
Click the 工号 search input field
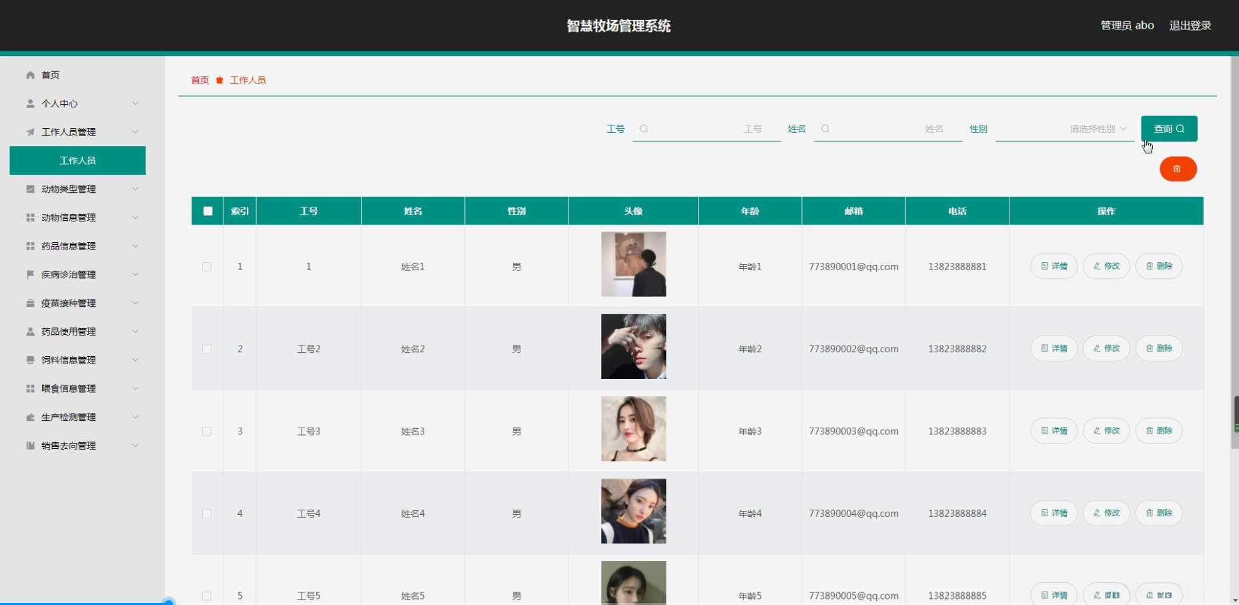point(707,129)
